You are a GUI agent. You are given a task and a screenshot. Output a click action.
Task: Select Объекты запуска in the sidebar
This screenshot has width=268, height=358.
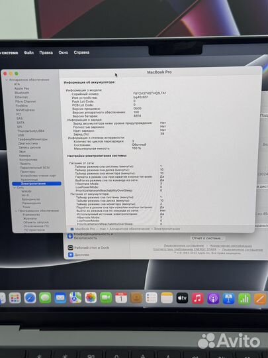click(x=36, y=222)
